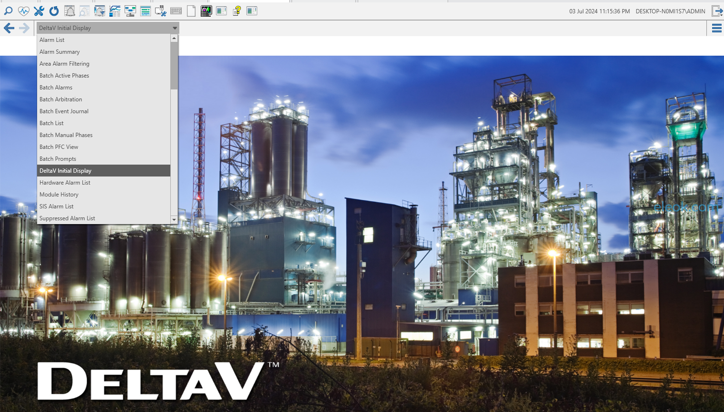Click the display window icon left of help icon
The height and width of the screenshot is (412, 724).
pyautogui.click(x=221, y=10)
